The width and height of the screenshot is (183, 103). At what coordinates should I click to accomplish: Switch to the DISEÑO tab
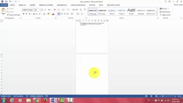tap(32, 5)
